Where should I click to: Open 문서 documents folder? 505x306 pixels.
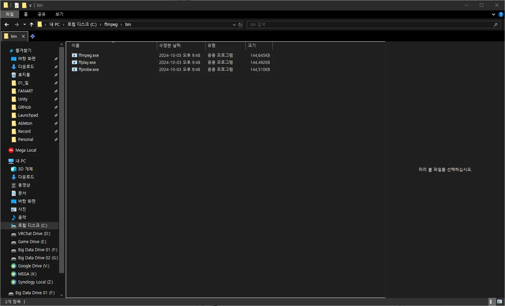pos(22,193)
